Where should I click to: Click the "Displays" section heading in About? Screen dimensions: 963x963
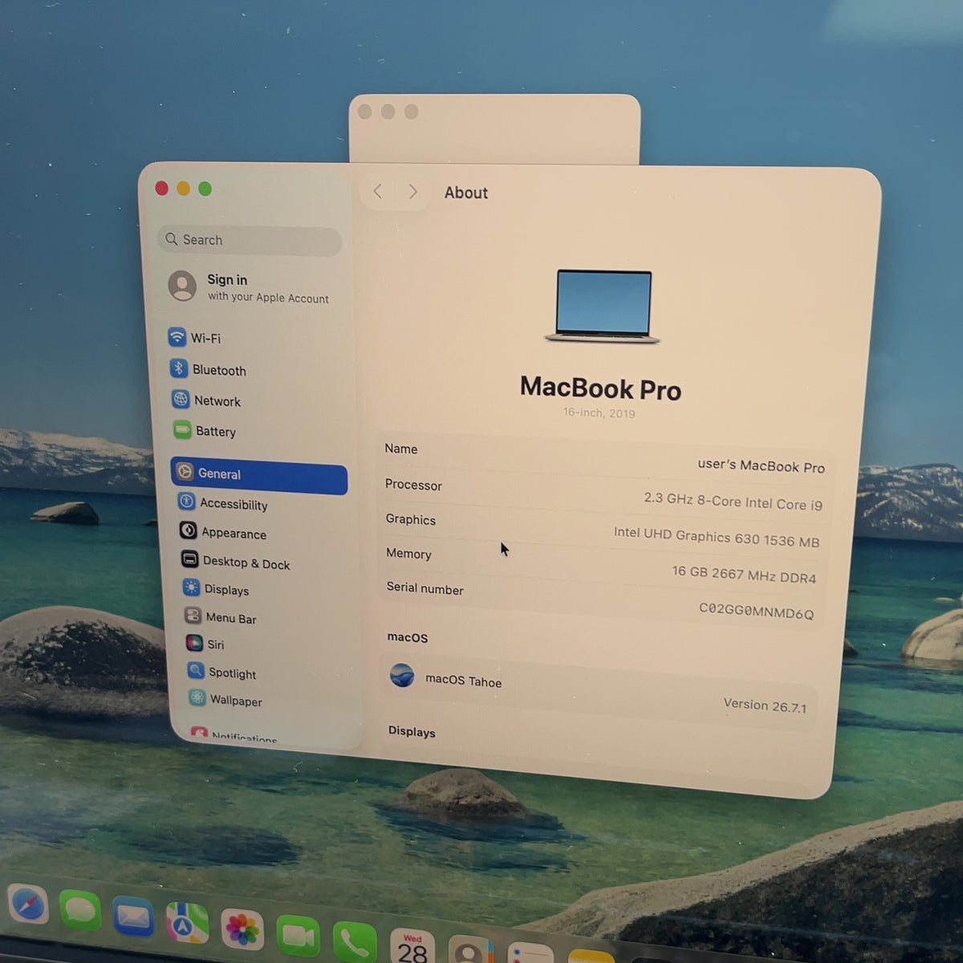[412, 731]
